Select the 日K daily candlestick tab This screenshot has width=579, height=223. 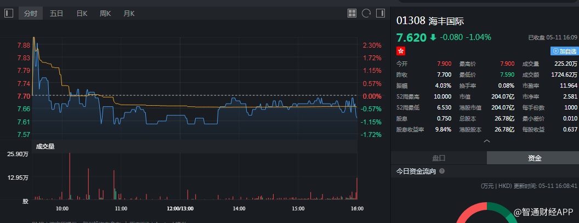click(82, 14)
